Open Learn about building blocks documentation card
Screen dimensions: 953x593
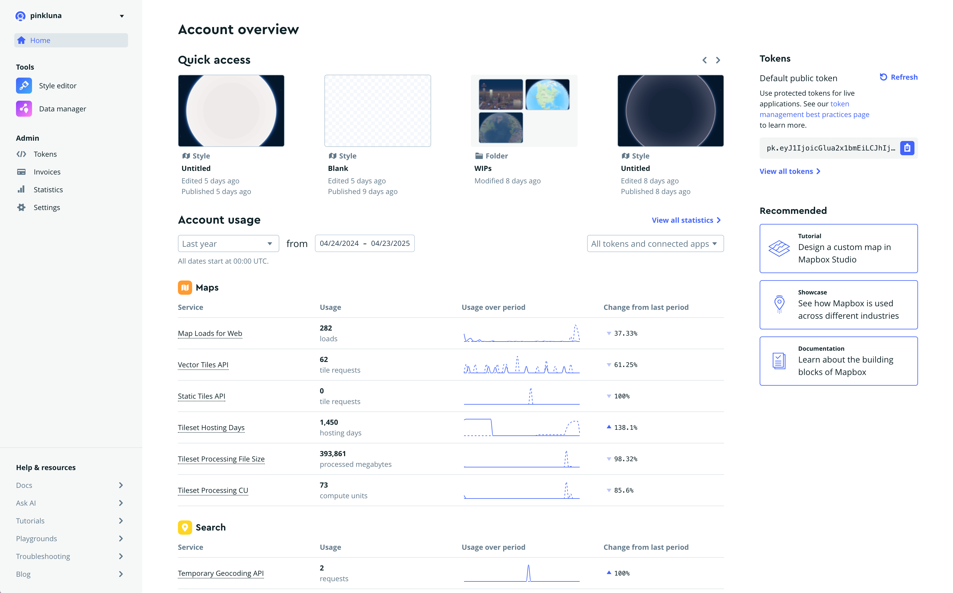click(838, 361)
